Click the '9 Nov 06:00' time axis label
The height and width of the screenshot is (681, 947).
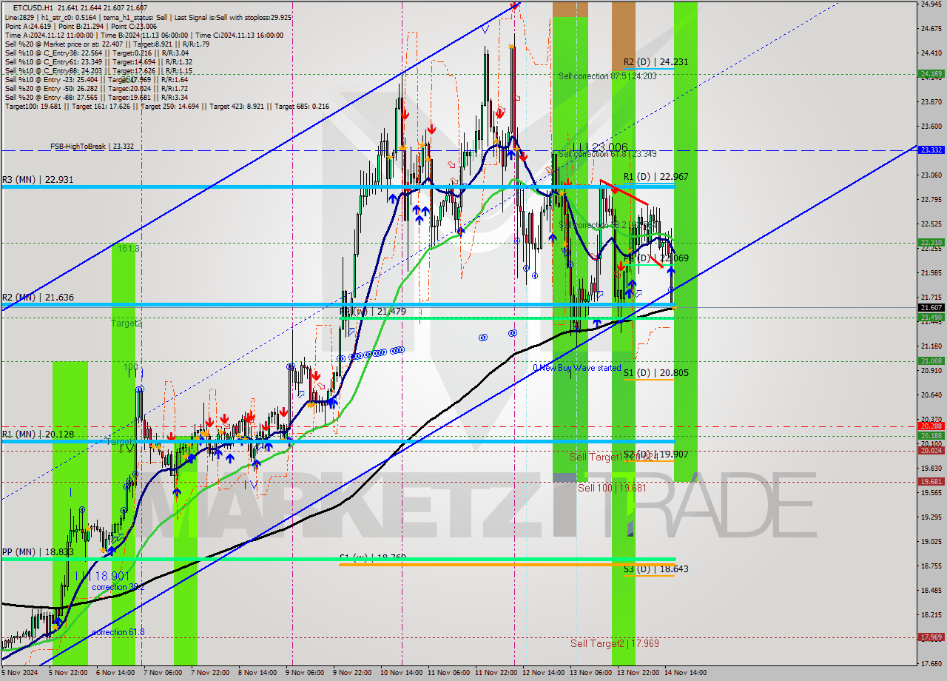click(x=306, y=673)
